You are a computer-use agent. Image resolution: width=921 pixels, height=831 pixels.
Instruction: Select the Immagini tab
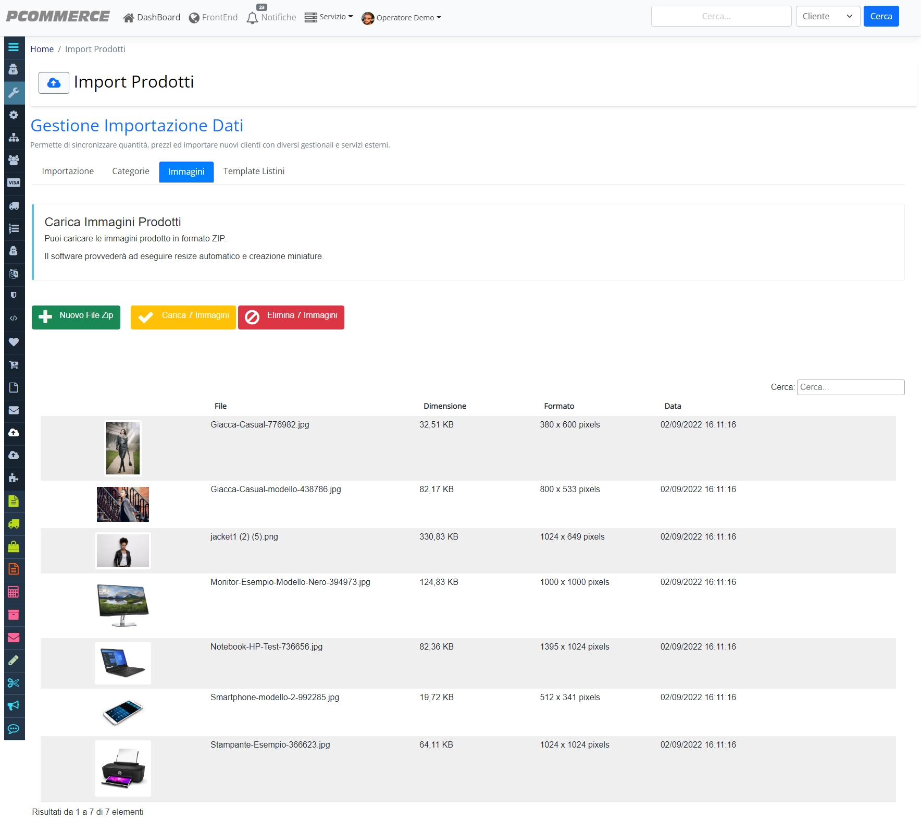186,172
